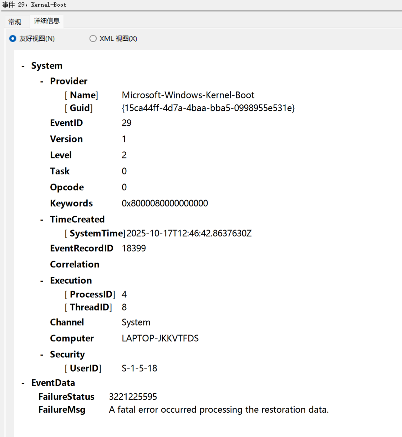Click the SystemTime timestamp value

click(x=189, y=233)
